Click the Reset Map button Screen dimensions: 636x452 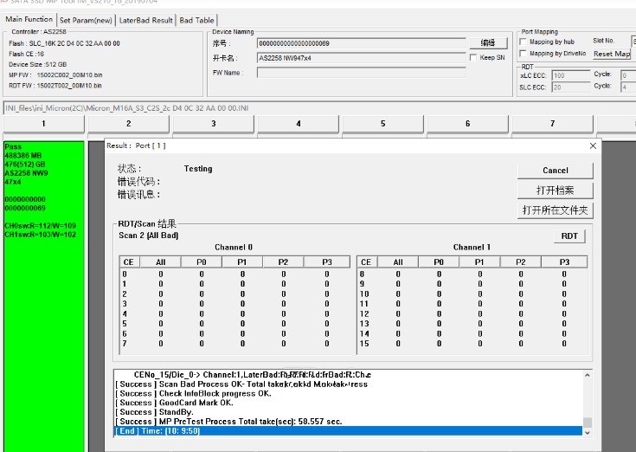[x=612, y=54]
